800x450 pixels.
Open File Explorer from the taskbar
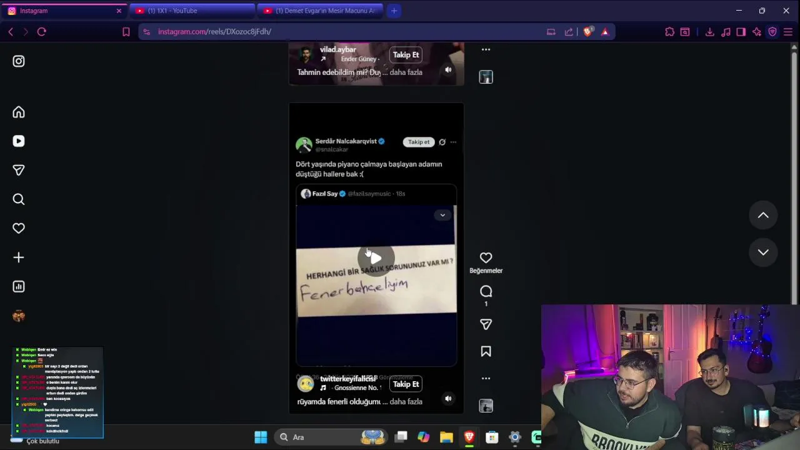click(446, 437)
